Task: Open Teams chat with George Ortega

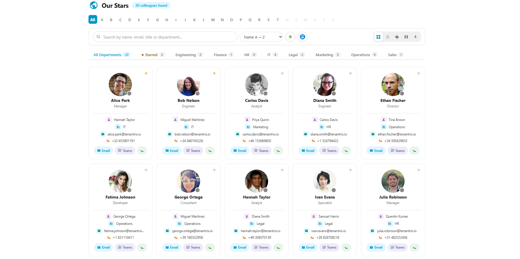Action: [x=193, y=247]
